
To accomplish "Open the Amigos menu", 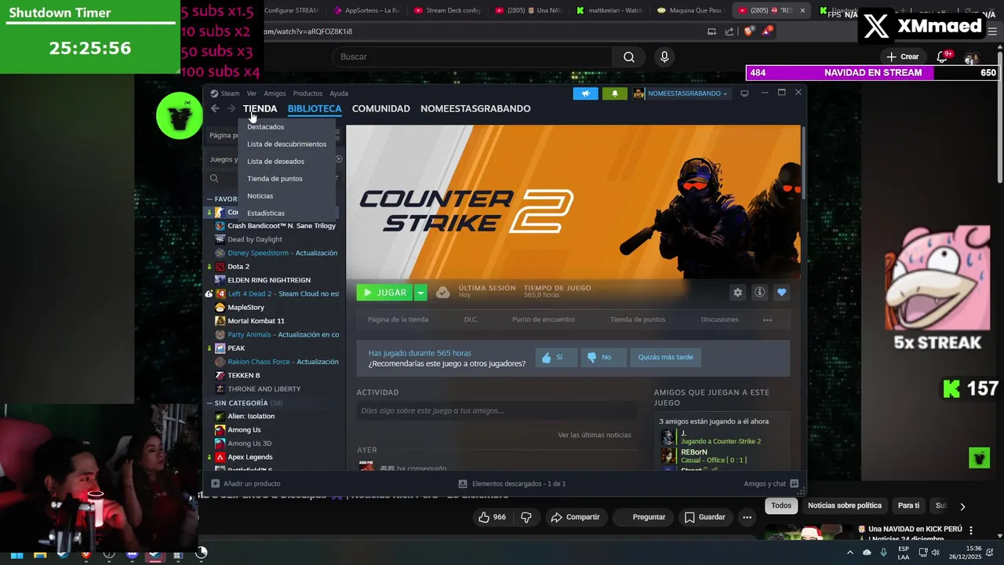I will coord(275,93).
